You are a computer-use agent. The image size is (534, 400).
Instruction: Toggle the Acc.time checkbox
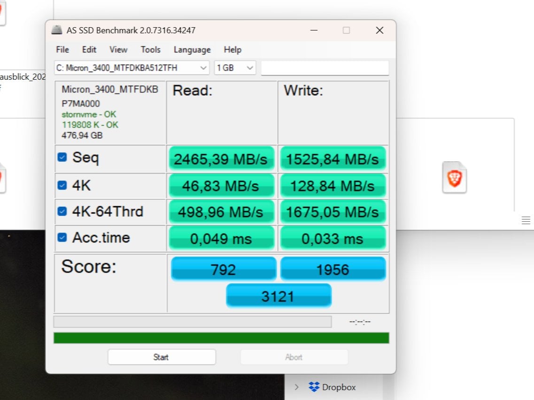pos(62,237)
